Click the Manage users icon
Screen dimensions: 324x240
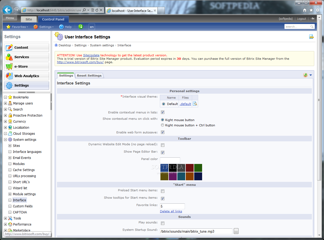(10, 103)
